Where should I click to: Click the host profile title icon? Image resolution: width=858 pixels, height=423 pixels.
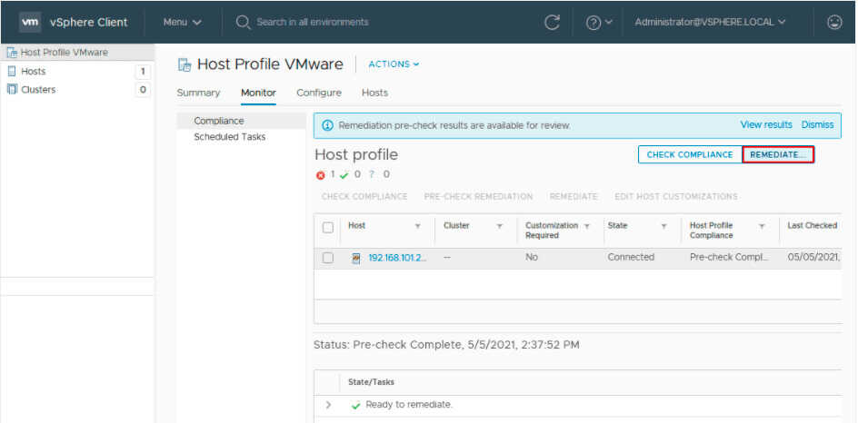pos(185,65)
